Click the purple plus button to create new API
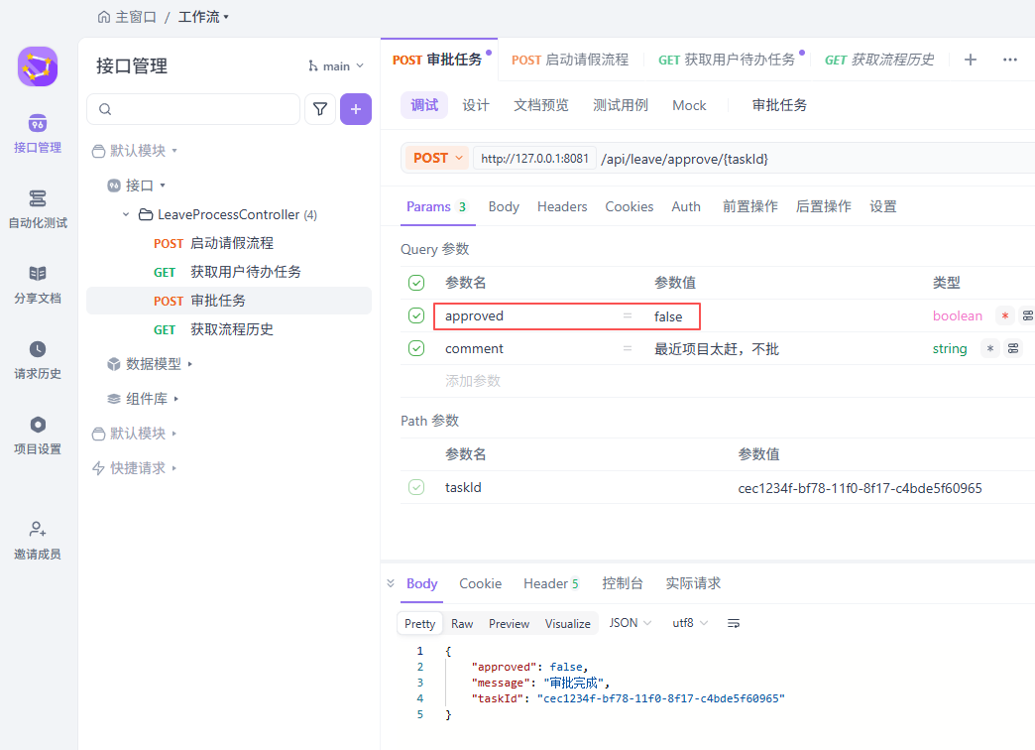This screenshot has height=750, width=1035. click(x=355, y=109)
